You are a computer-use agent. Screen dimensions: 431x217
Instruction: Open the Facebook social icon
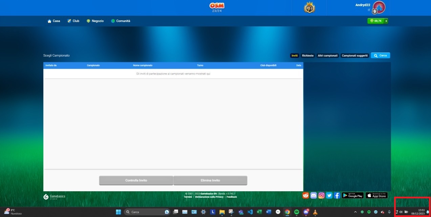click(337, 195)
